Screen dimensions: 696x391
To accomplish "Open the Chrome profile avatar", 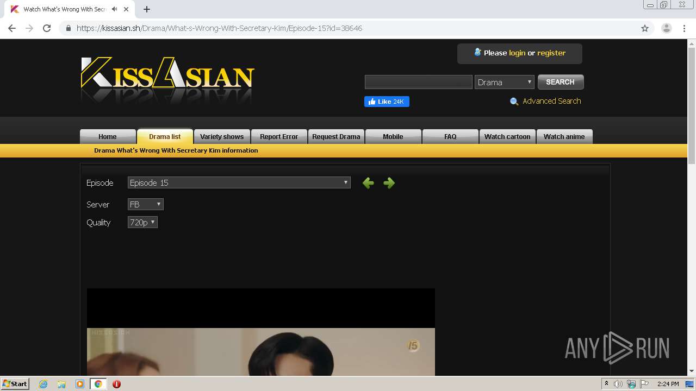I will pos(666,28).
